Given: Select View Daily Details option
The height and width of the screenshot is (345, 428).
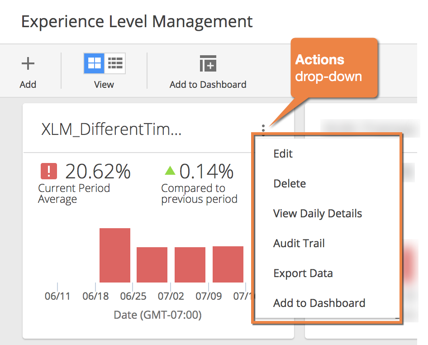Looking at the screenshot, I should point(318,213).
